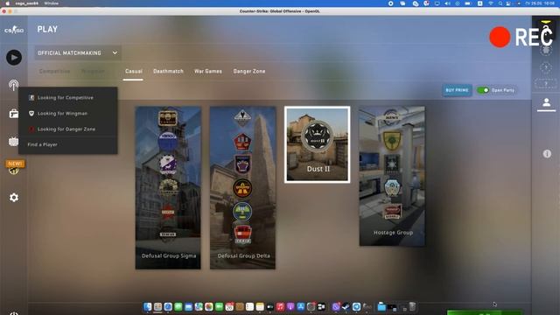This screenshot has height=315, width=560.
Task: Click the Looking for Wingman shield icon
Action: [x=31, y=113]
